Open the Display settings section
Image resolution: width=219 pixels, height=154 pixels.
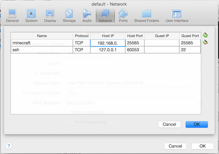[50, 16]
